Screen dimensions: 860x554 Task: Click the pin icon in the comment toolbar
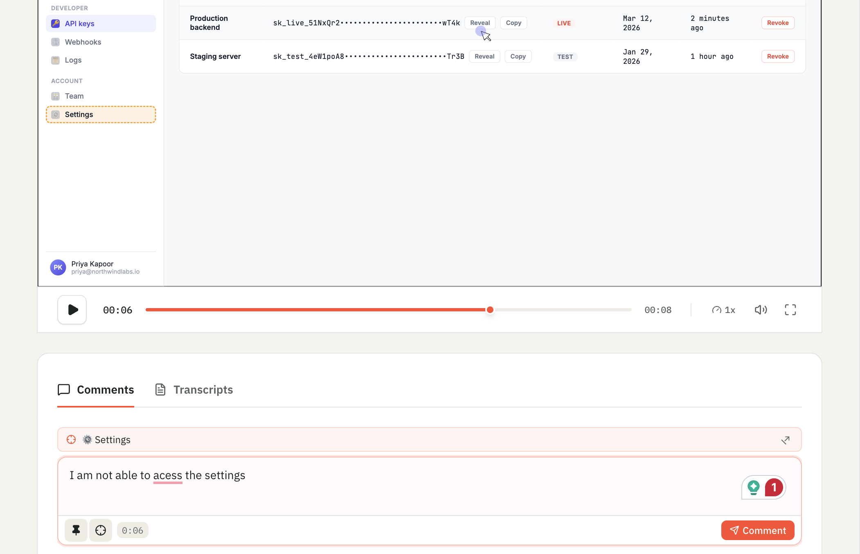click(76, 531)
